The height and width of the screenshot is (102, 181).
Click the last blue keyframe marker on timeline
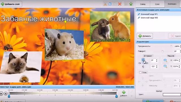point(116,96)
